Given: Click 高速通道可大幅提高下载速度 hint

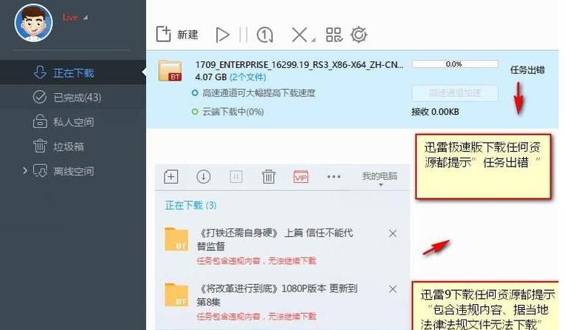Looking at the screenshot, I should pyautogui.click(x=259, y=93).
